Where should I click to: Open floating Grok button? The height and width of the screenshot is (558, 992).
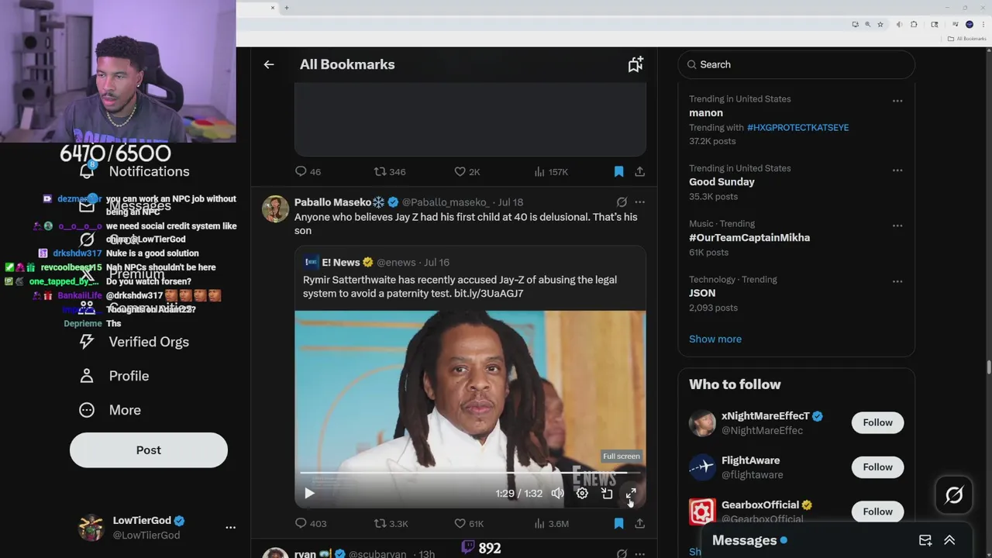tap(954, 494)
